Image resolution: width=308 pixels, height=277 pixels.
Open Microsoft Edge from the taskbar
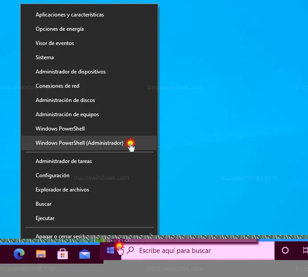click(19, 253)
